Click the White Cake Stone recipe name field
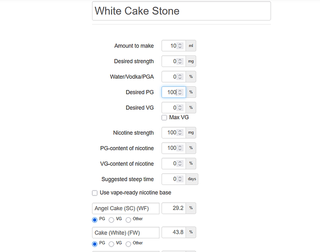Image resolution: width=320 pixels, height=252 pixels. (x=181, y=11)
